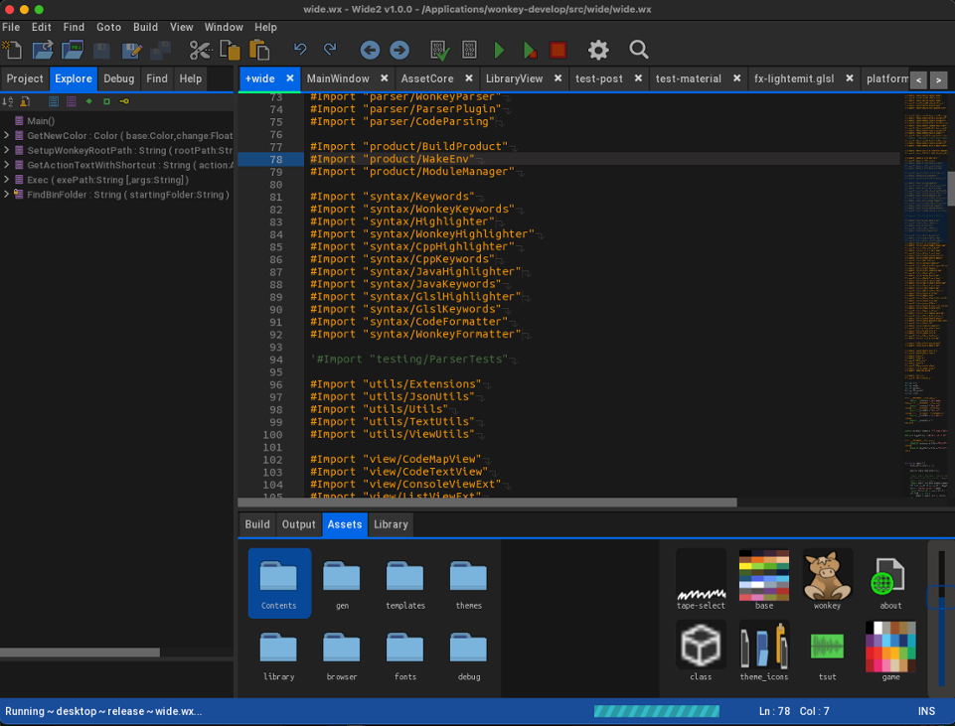Open search using the magnifier icon
Viewport: 955px width, 726px height.
[638, 50]
